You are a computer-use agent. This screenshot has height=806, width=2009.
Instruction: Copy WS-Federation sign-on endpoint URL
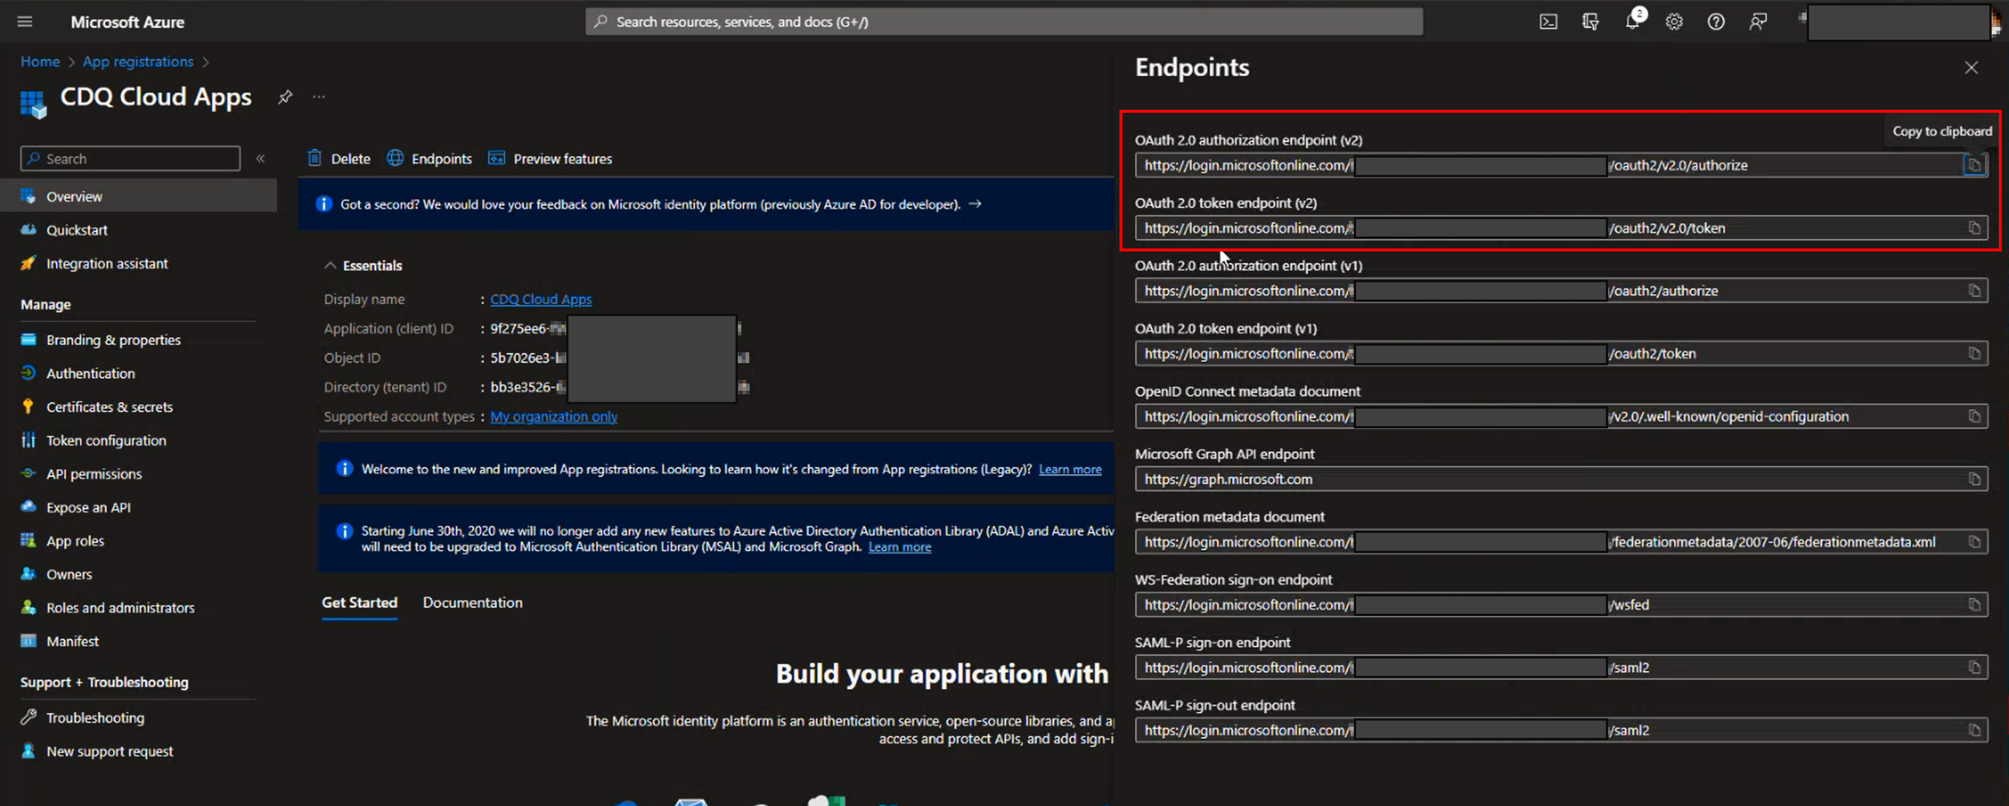pos(1974,605)
